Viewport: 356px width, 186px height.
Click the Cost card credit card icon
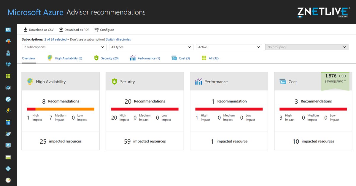tap(283, 81)
